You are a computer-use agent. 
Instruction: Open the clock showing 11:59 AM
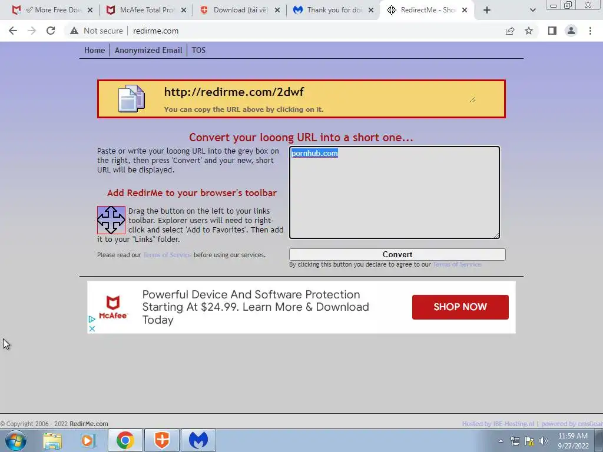tap(573, 441)
